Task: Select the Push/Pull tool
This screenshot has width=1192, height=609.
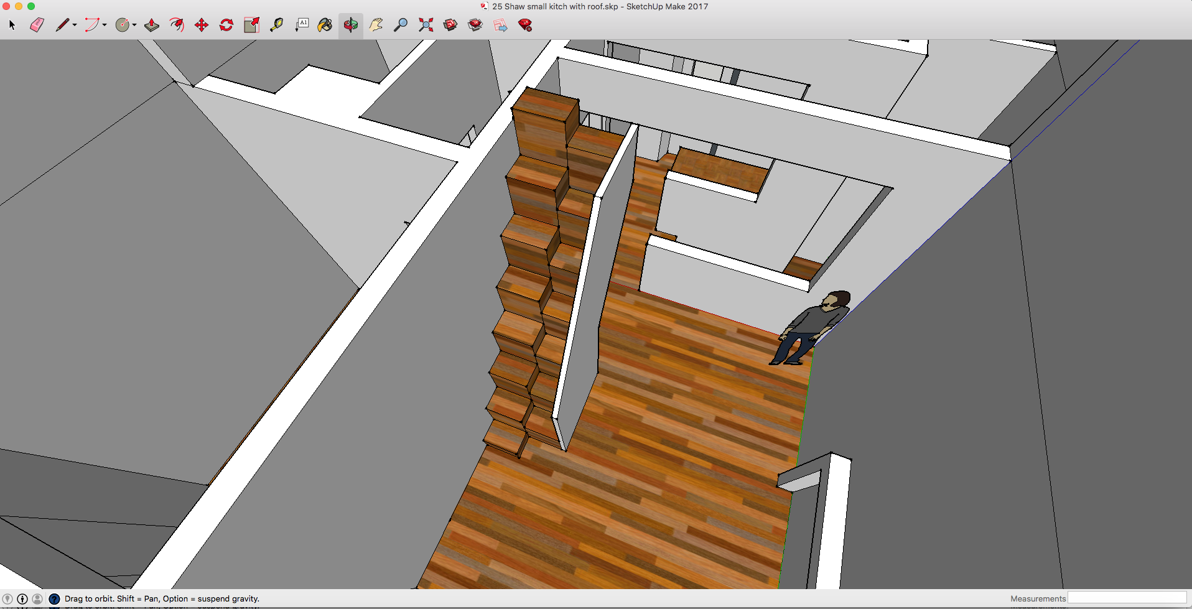Action: (152, 25)
